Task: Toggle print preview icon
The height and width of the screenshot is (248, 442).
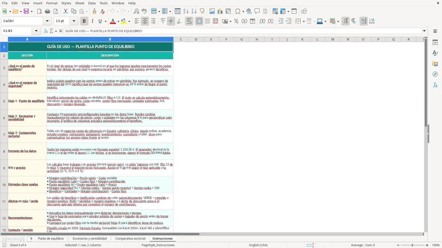Action: coord(56,11)
